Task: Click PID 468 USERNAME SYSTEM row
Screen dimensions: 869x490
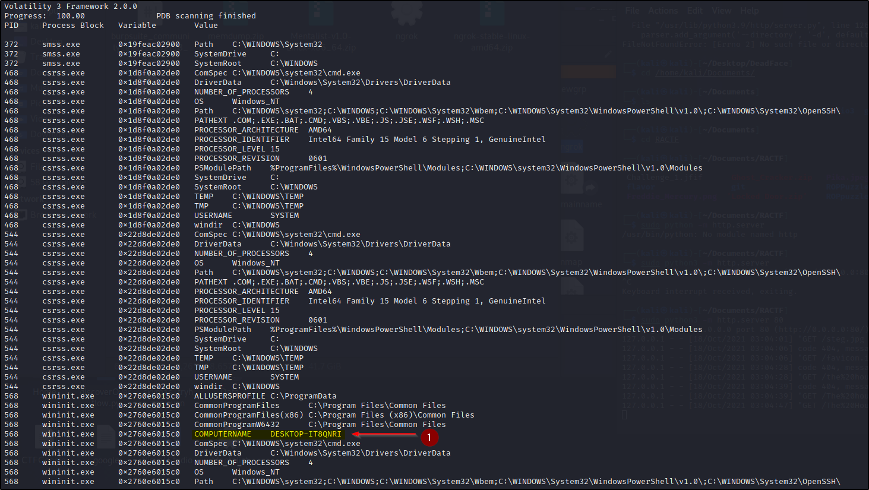Action: tap(151, 216)
